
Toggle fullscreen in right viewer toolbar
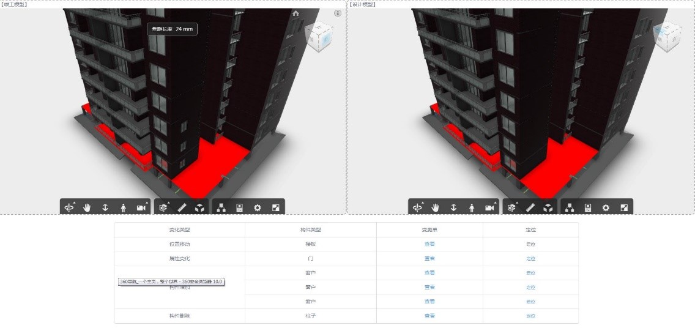[624, 207]
